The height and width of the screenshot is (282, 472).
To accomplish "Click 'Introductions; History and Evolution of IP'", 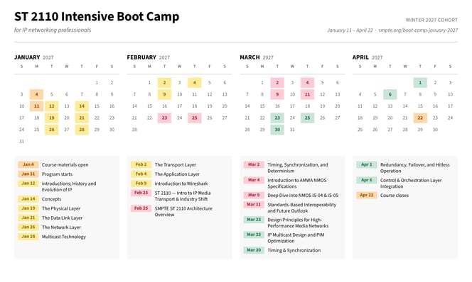I will pyautogui.click(x=69, y=186).
